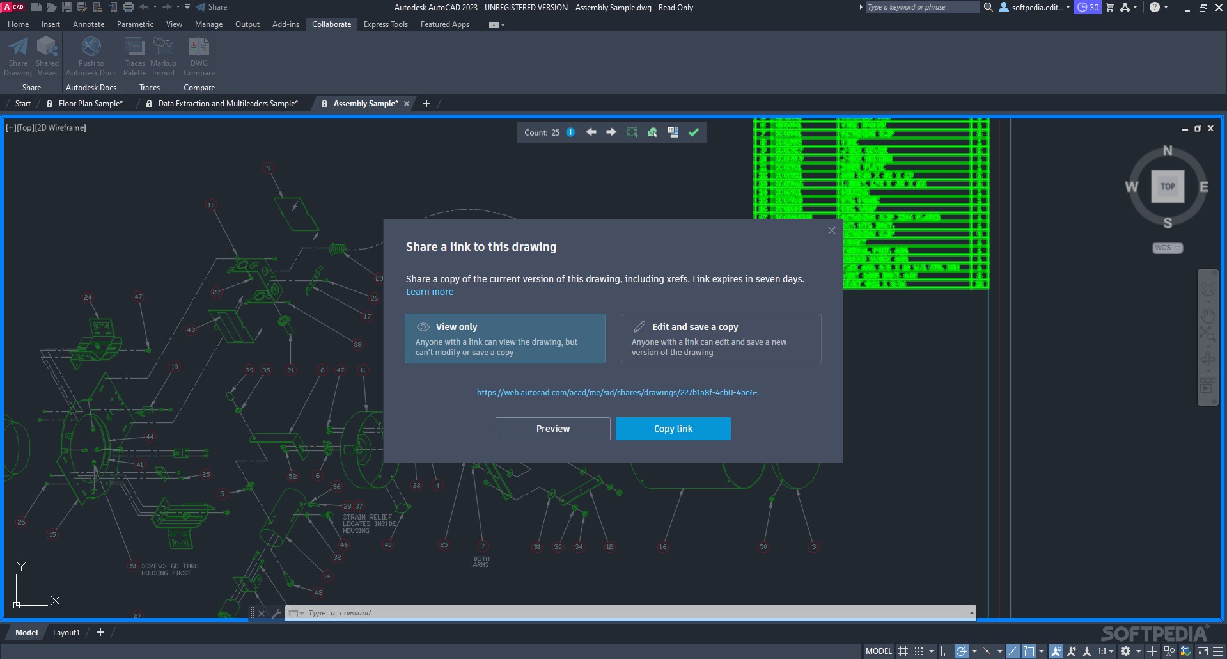Click the New file icon in quick access toolbar

[x=36, y=7]
